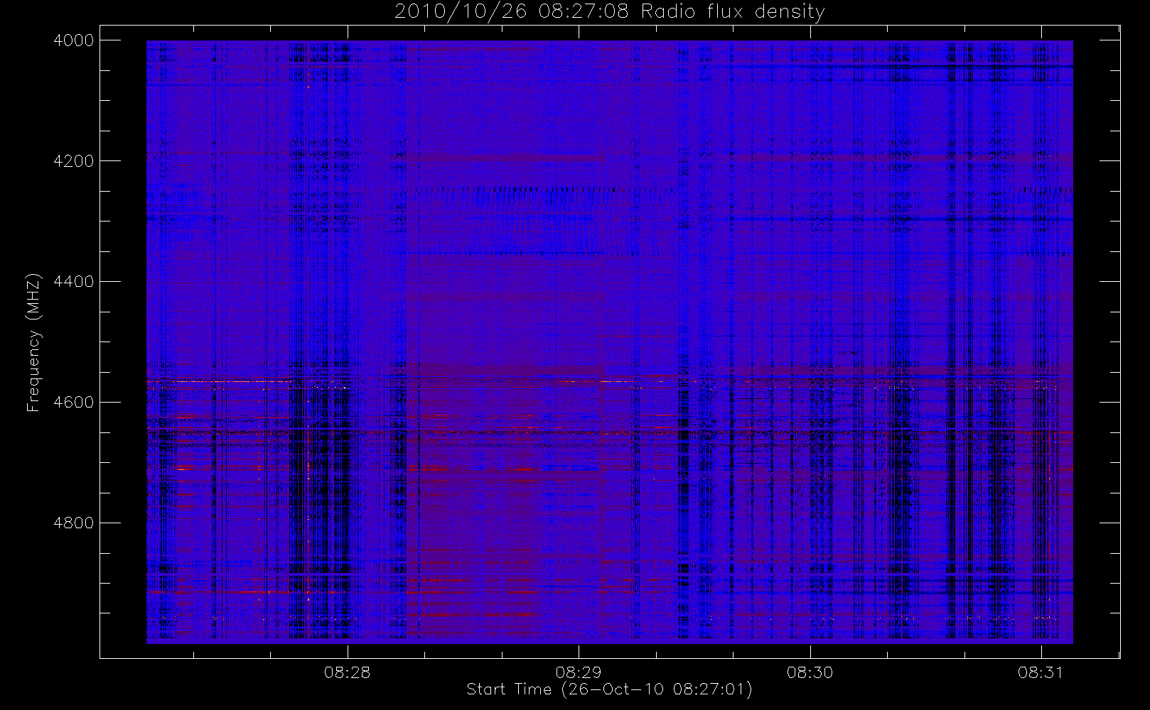This screenshot has height=710, width=1150.
Task: Select the 4200 frequency axis label
Action: point(74,161)
